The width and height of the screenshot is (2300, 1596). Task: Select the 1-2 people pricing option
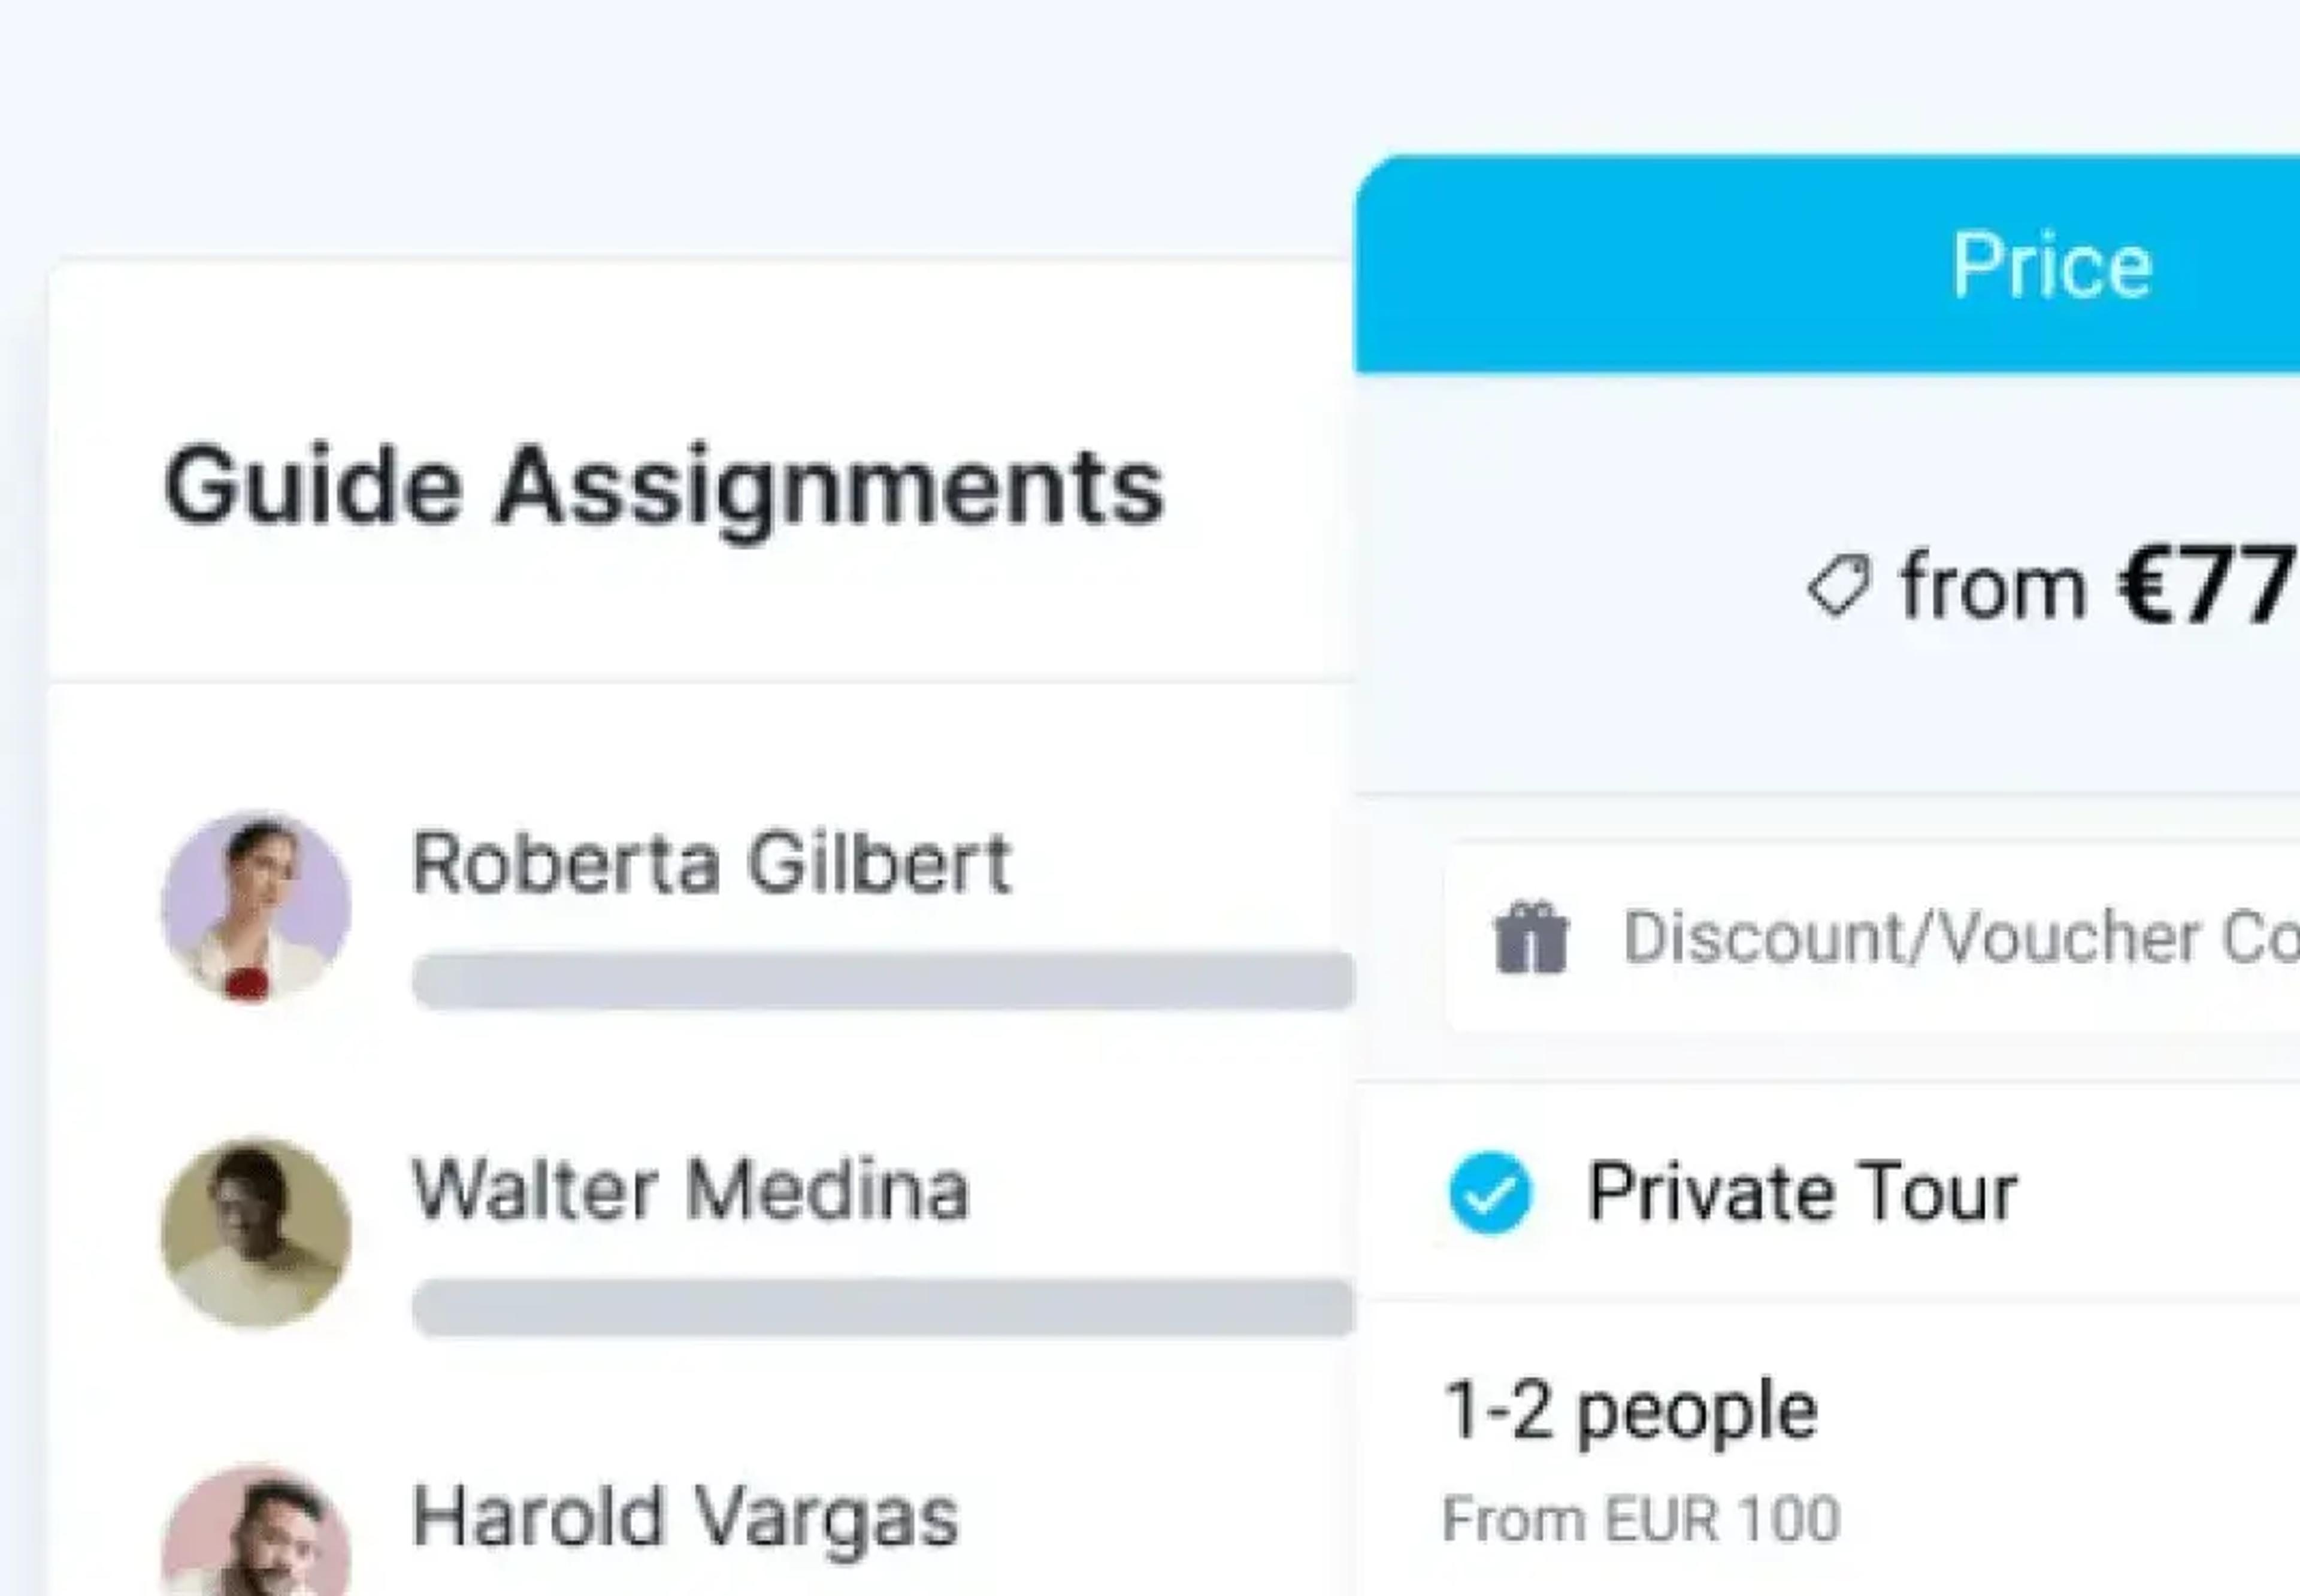point(1630,1411)
